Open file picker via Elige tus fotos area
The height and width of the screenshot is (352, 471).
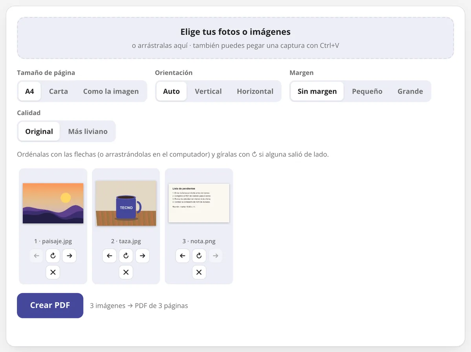(235, 38)
